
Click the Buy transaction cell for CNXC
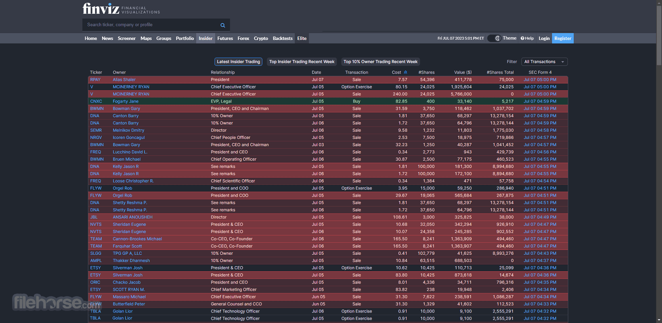pyautogui.click(x=356, y=101)
